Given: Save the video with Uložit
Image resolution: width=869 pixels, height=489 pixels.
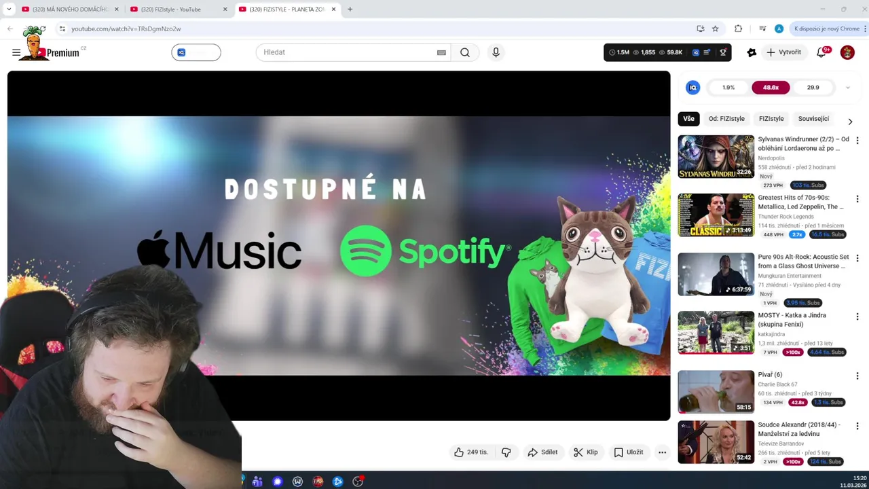Looking at the screenshot, I should tap(628, 452).
